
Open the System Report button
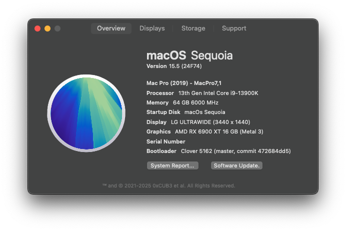(172, 165)
